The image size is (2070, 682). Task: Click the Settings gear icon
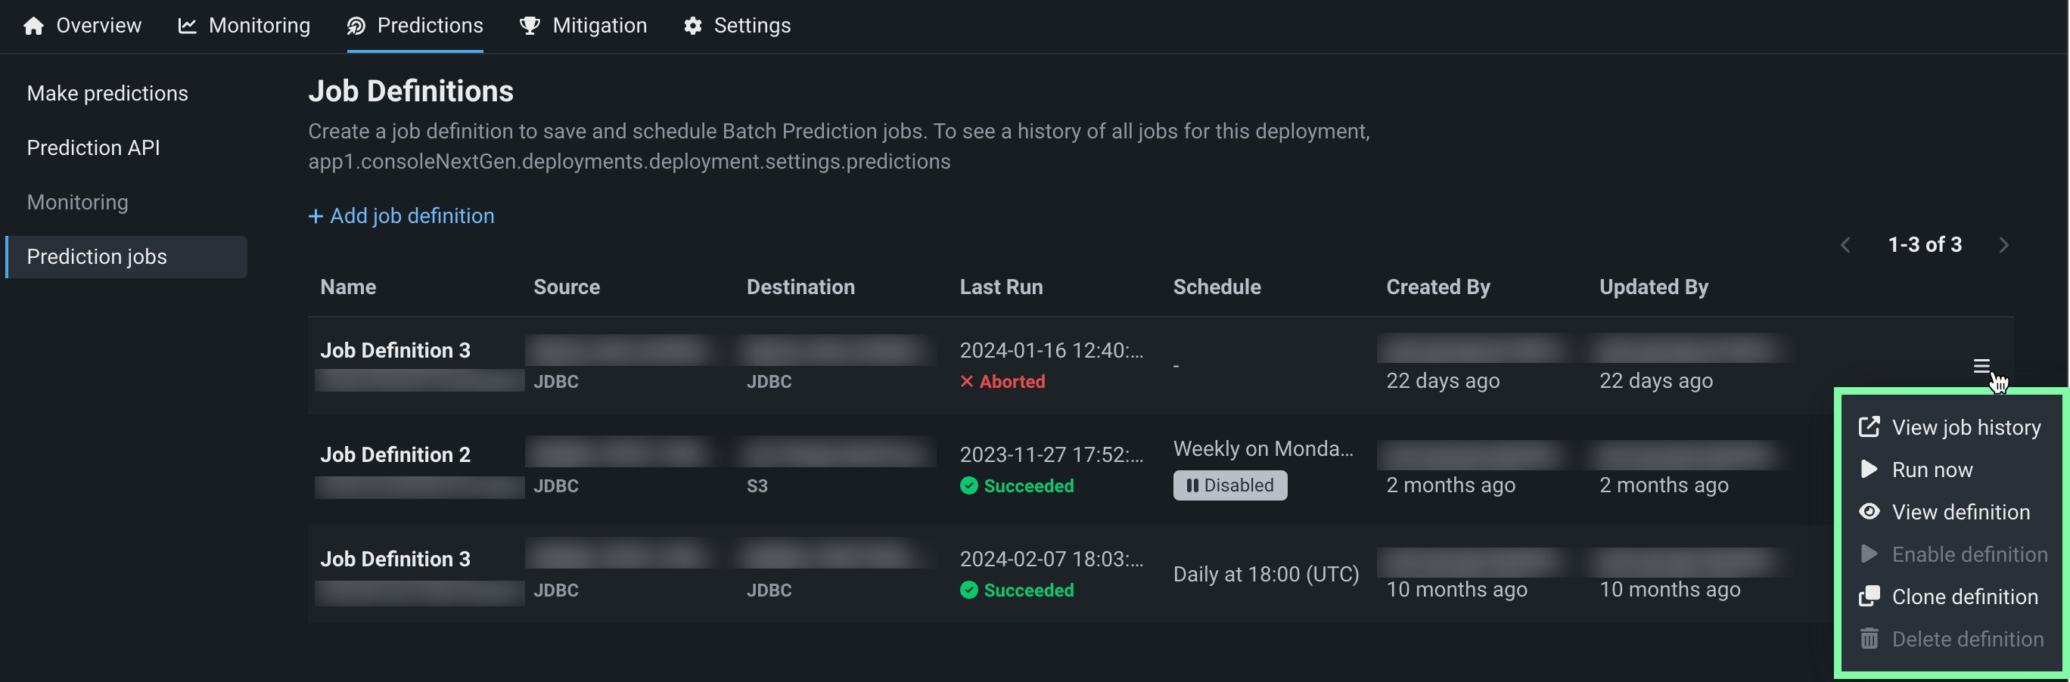point(693,26)
